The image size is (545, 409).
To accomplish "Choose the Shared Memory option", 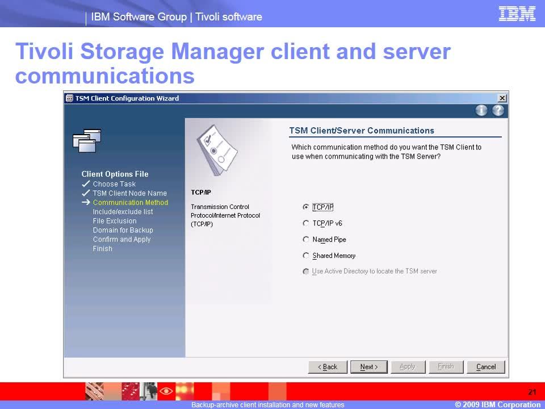I will tap(305, 256).
